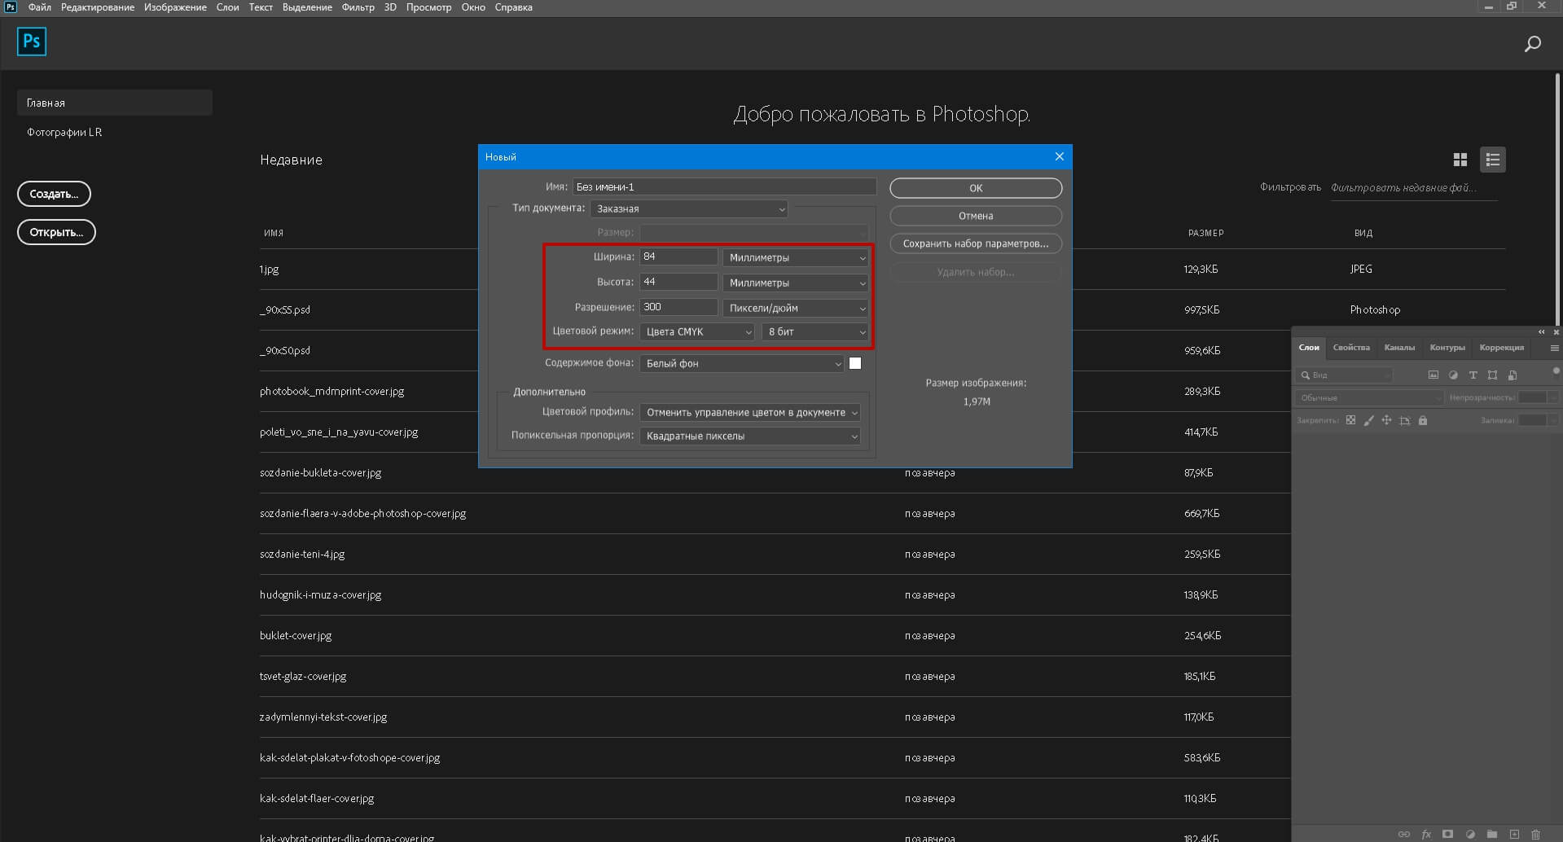
Task: Filter layers by shape layer icon
Action: pos(1492,375)
